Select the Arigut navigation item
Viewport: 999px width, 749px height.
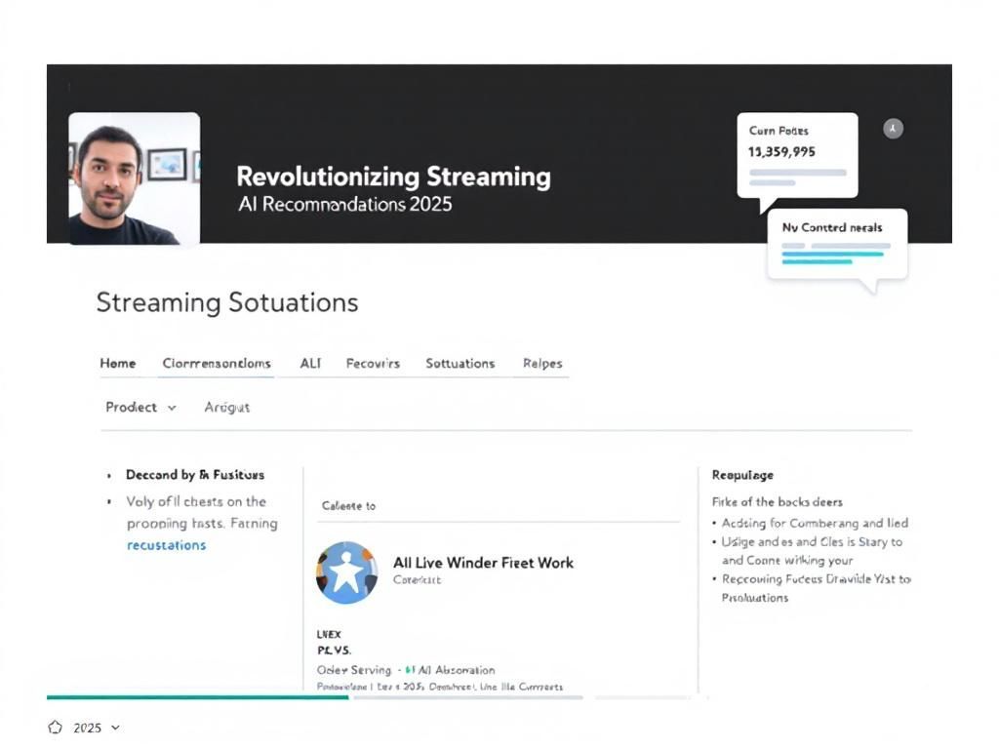226,407
